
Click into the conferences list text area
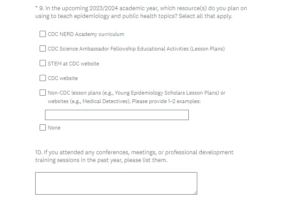(x=116, y=183)
